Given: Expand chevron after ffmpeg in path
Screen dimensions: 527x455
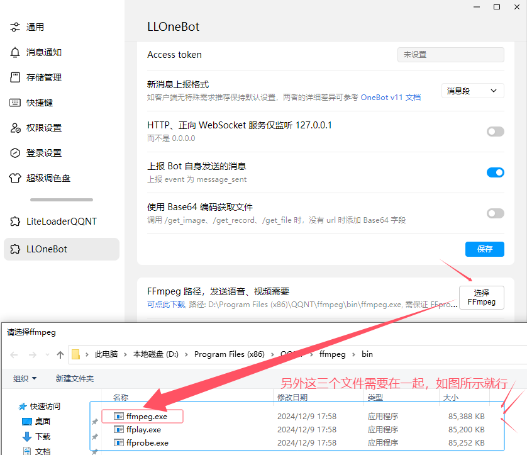Looking at the screenshot, I should [x=353, y=354].
